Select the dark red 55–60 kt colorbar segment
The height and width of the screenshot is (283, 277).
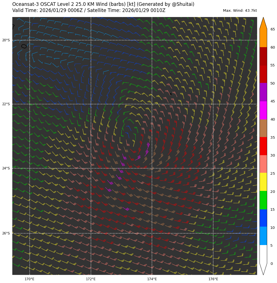[263, 56]
